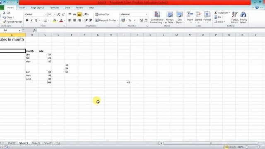
Task: Open Sort & Filter
Action: (235, 17)
